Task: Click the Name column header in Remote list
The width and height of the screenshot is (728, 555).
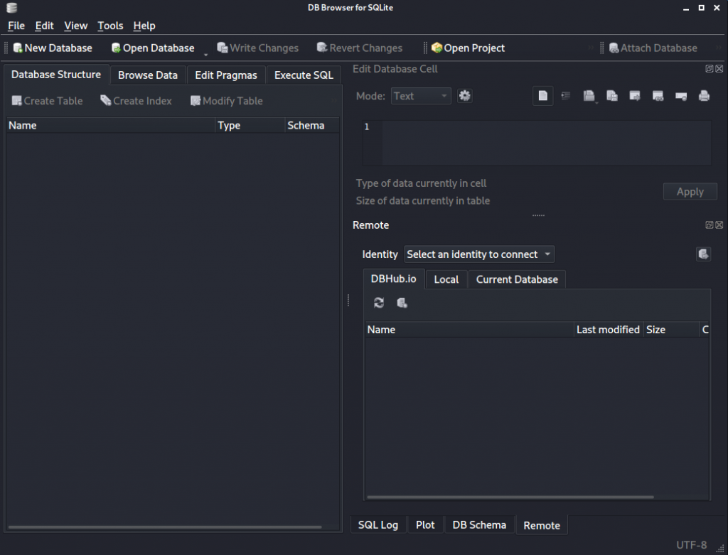Action: click(x=469, y=330)
